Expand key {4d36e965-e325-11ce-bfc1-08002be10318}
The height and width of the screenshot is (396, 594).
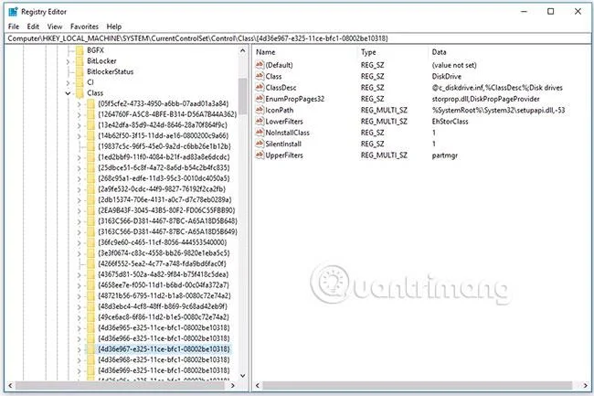tap(80, 327)
